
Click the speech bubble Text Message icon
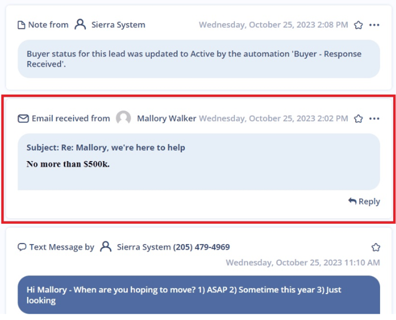point(22,247)
